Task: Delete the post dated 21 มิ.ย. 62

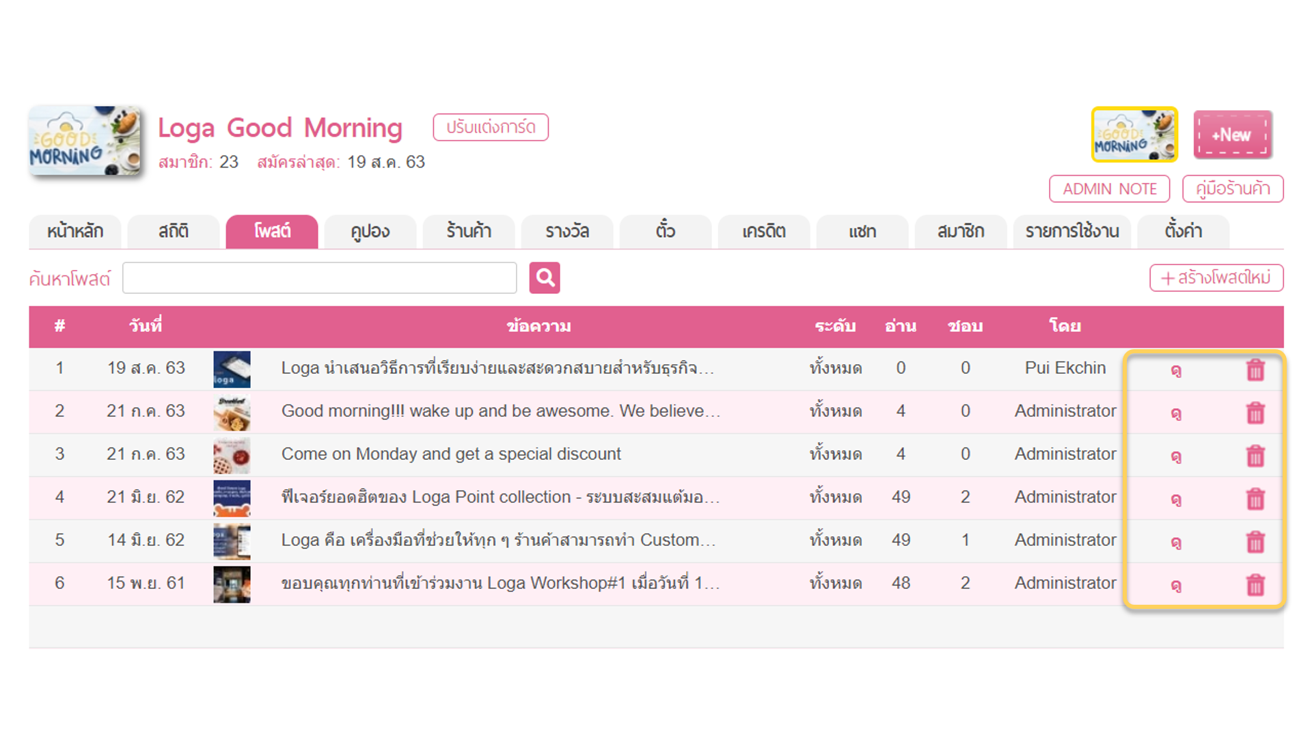Action: 1255,499
